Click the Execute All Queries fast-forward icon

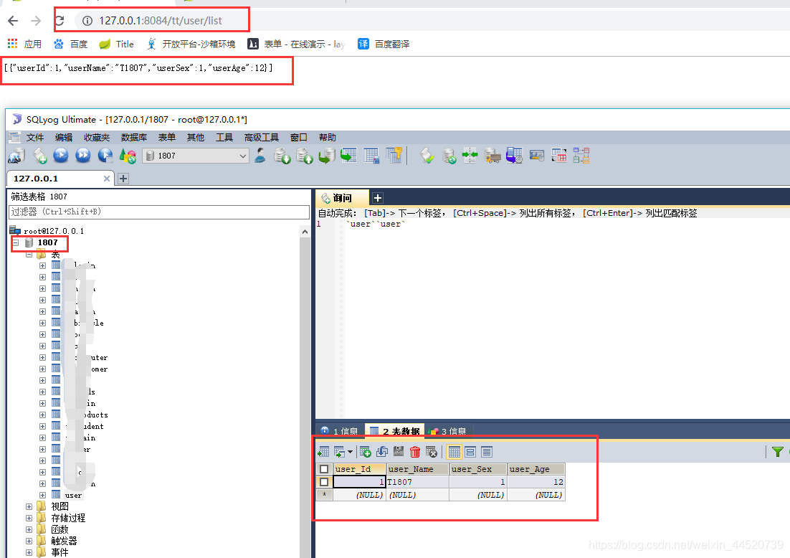83,156
